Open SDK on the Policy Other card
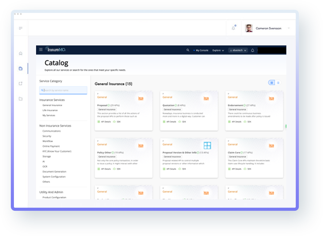The image size is (323, 236). click(117, 169)
